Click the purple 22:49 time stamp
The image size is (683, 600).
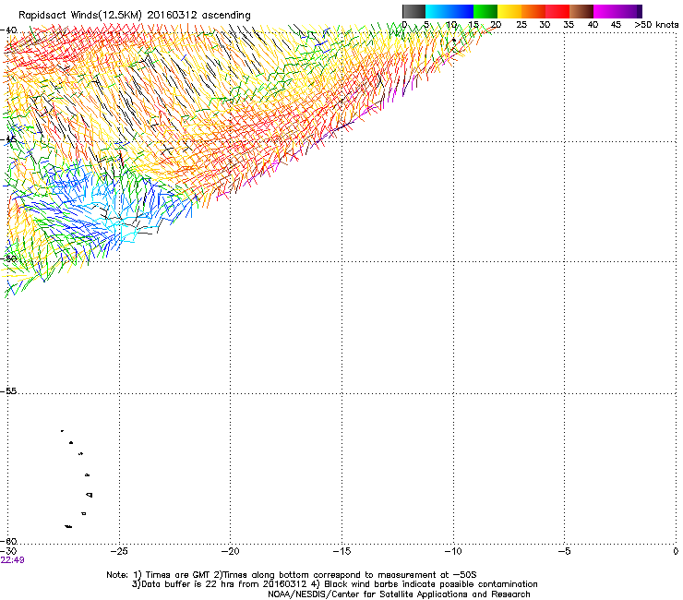13,560
